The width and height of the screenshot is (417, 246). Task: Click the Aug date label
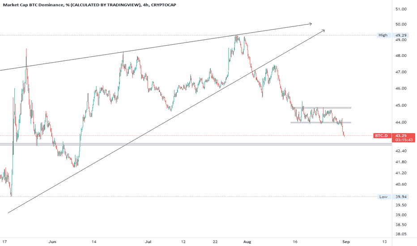pyautogui.click(x=247, y=242)
